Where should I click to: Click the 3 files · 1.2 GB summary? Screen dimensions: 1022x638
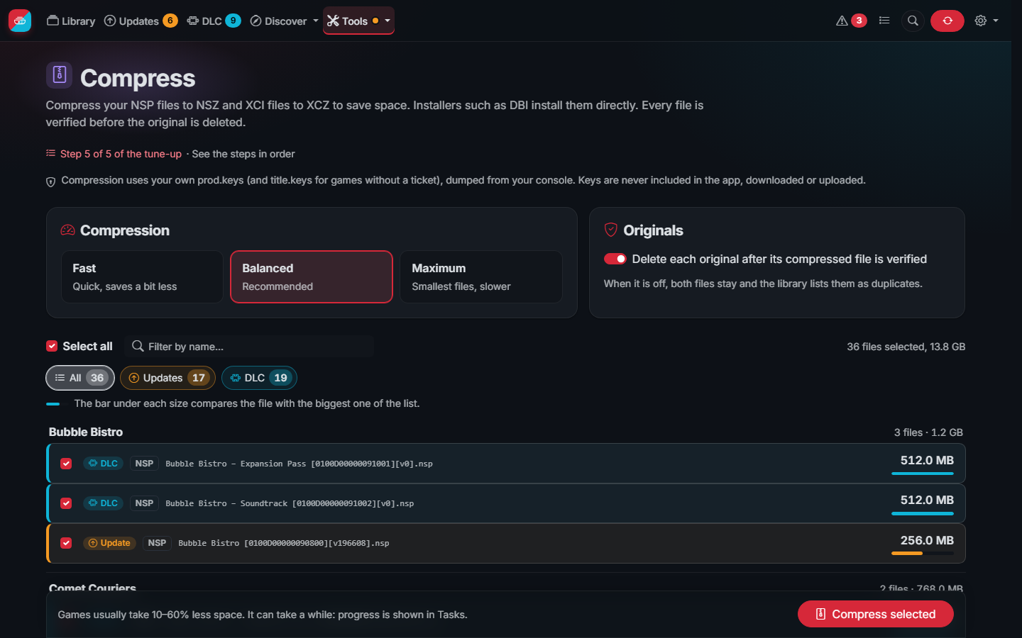click(x=928, y=432)
